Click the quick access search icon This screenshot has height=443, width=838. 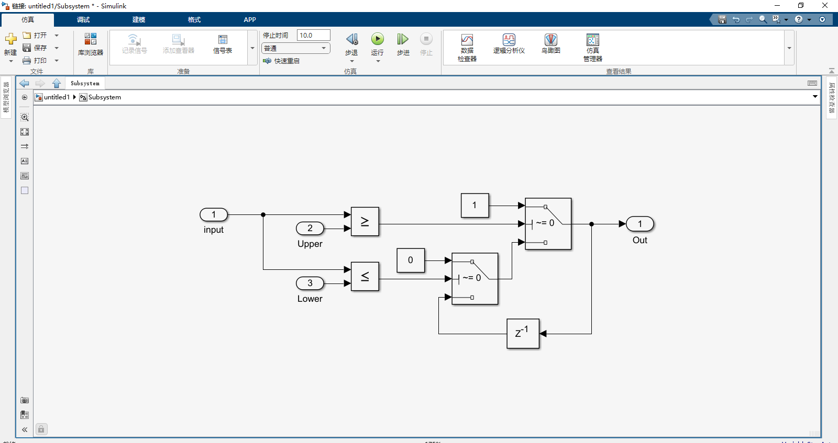tap(763, 19)
